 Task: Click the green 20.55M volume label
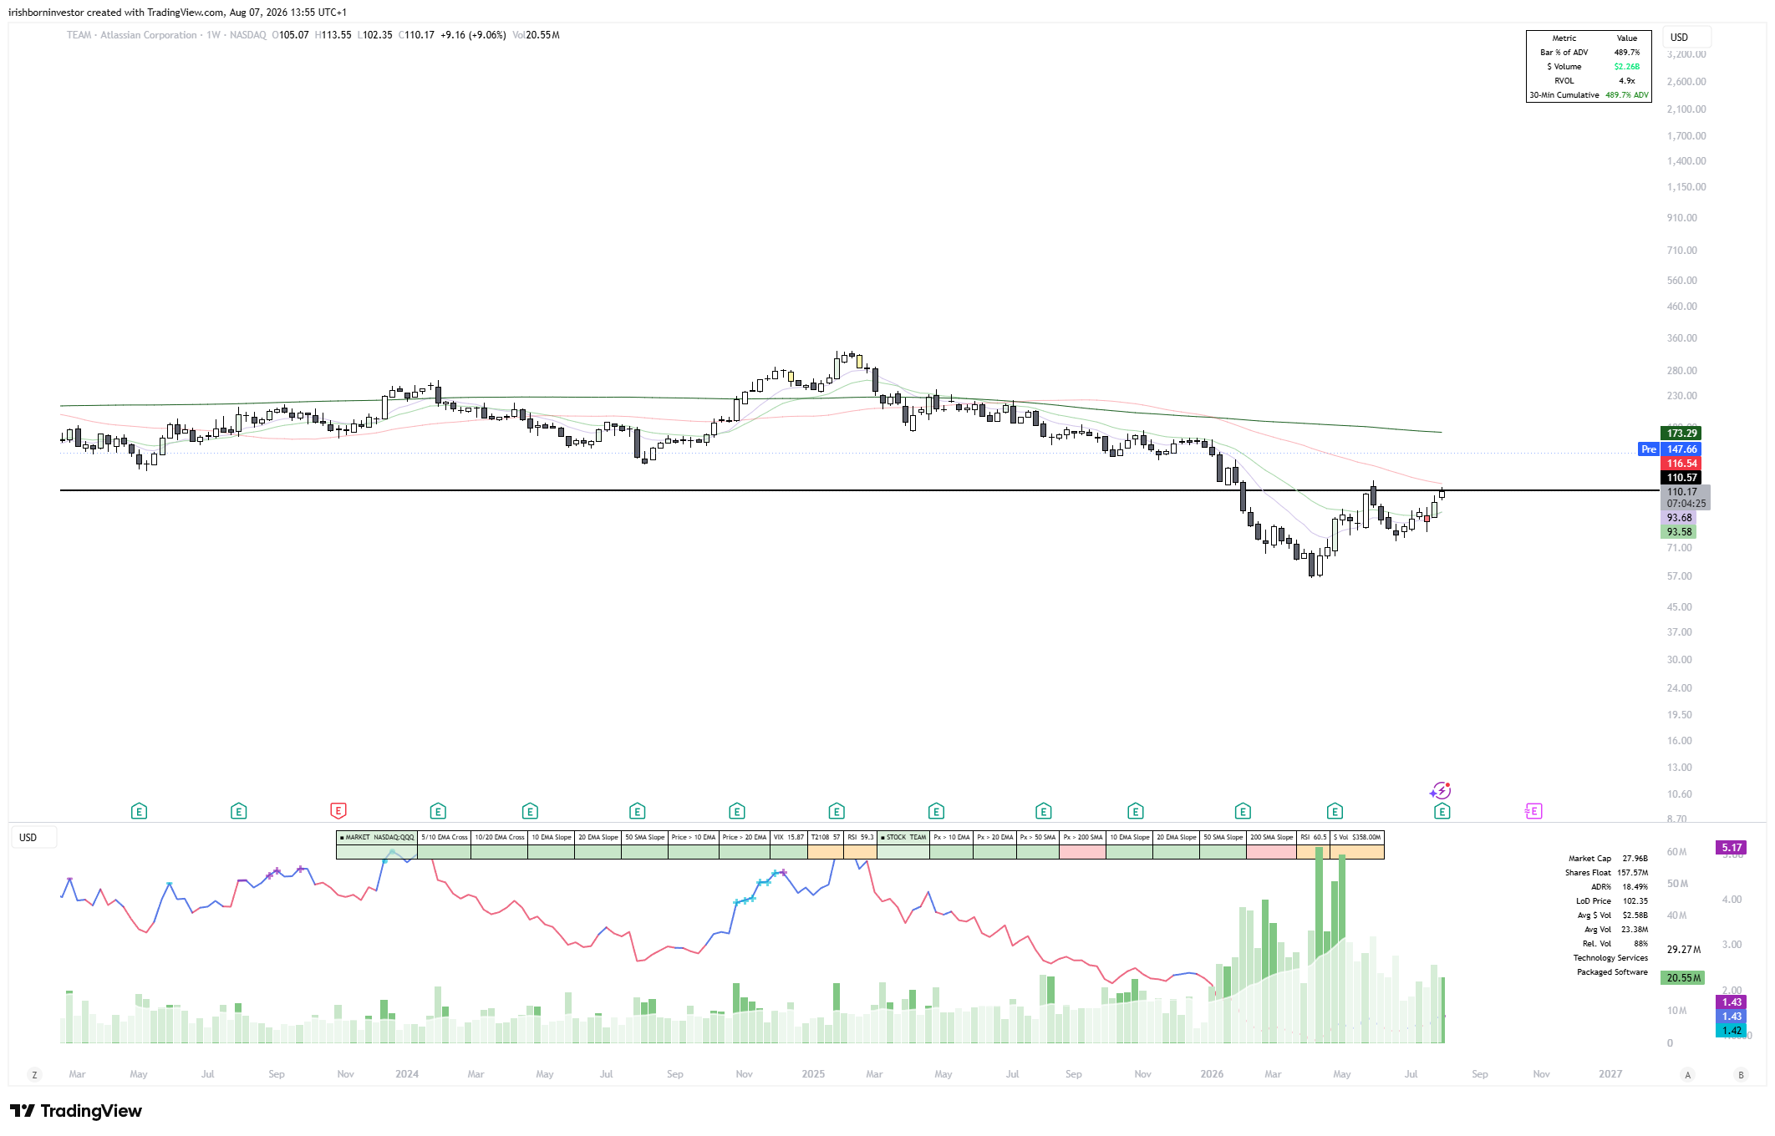pos(1683,977)
